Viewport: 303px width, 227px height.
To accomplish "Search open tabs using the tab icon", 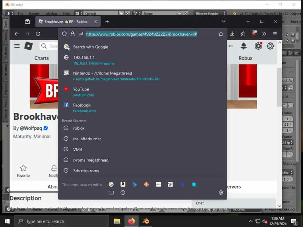I will [x=111, y=192].
